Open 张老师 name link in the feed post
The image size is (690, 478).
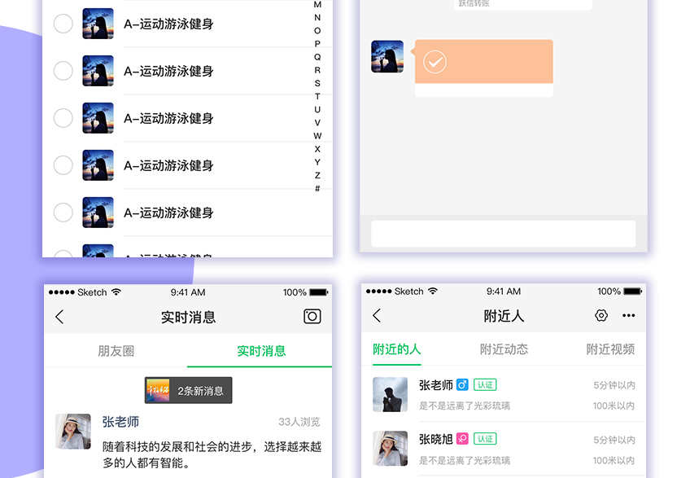pyautogui.click(x=120, y=422)
